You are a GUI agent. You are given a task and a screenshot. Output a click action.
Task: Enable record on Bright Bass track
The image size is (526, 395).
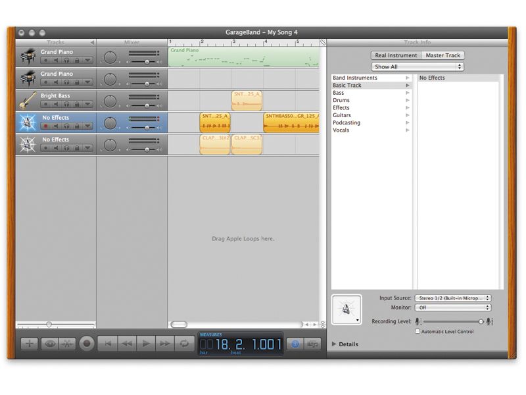pos(45,105)
